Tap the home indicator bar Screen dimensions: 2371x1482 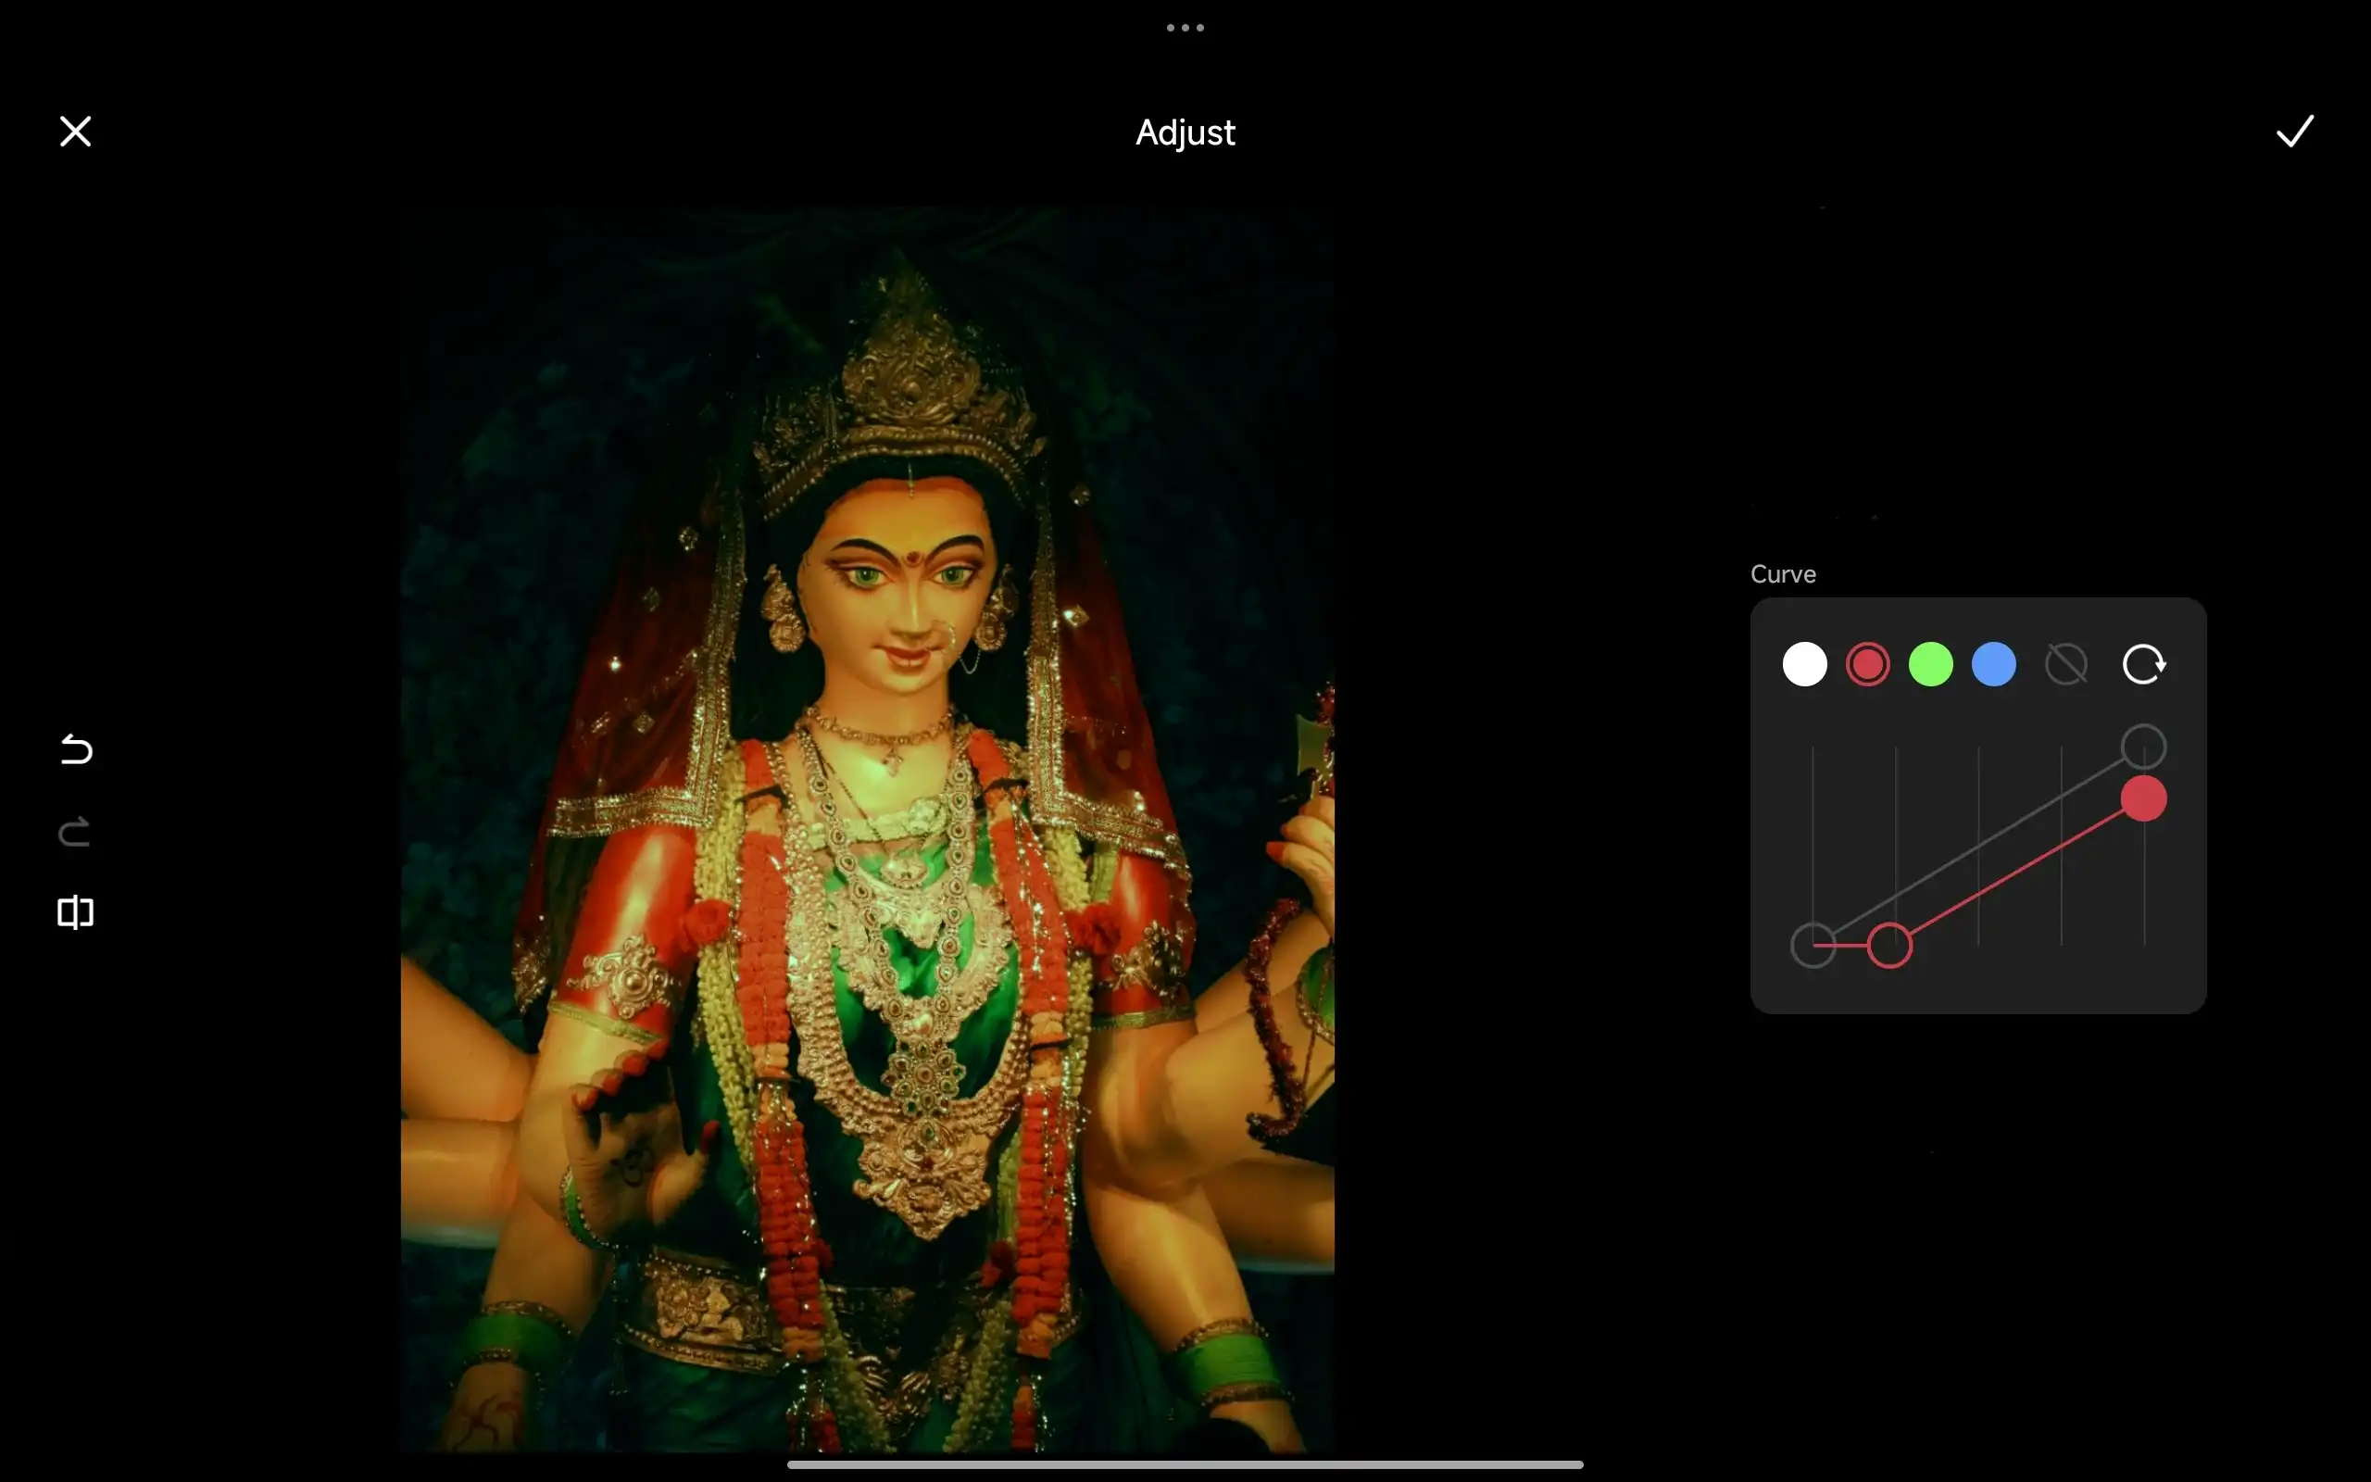(x=1185, y=1464)
